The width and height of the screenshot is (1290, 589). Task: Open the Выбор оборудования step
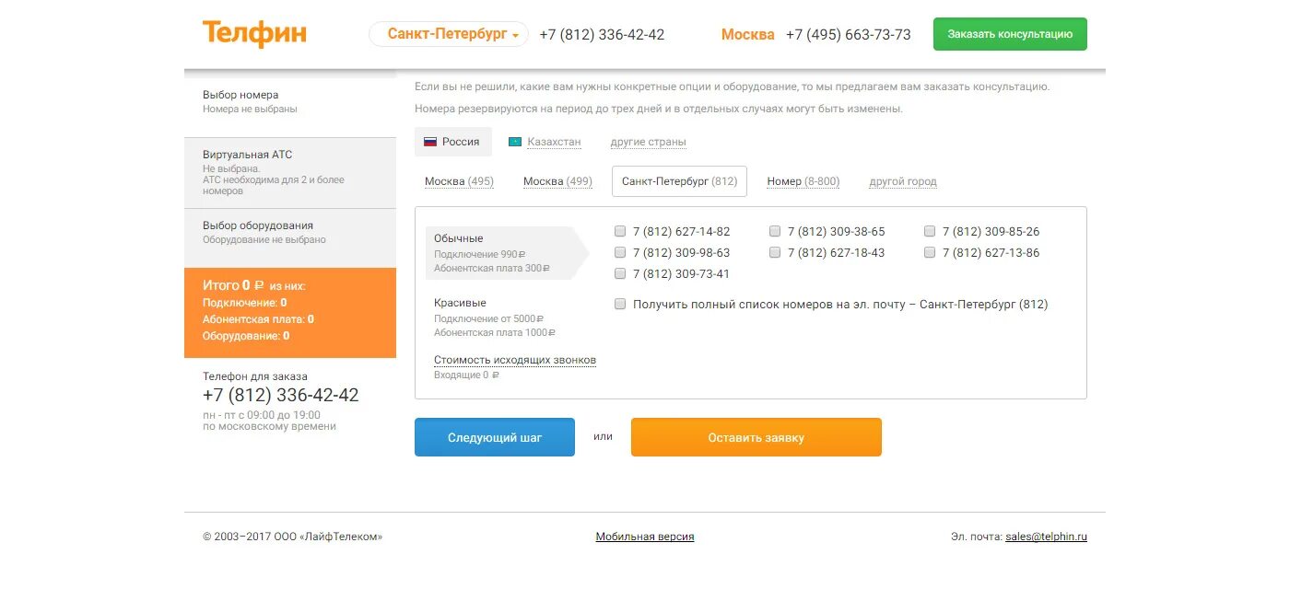pos(290,237)
